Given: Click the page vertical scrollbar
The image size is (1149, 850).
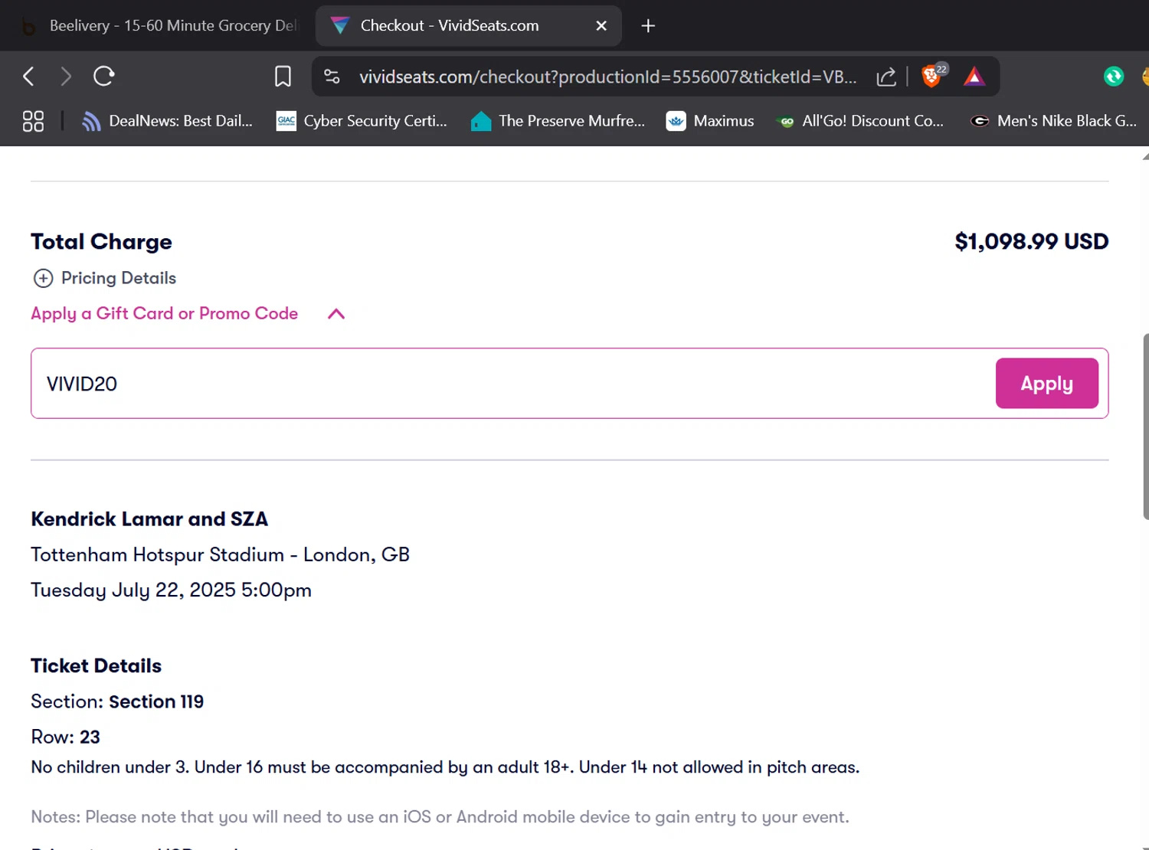Looking at the screenshot, I should [x=1145, y=427].
